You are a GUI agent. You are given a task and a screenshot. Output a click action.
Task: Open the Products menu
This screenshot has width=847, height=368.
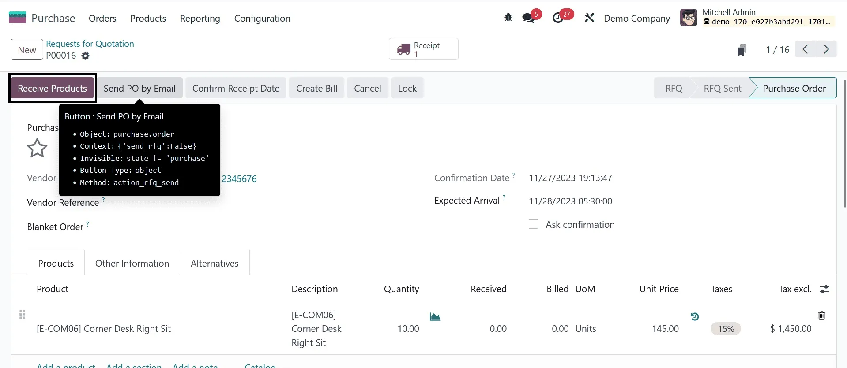(148, 18)
